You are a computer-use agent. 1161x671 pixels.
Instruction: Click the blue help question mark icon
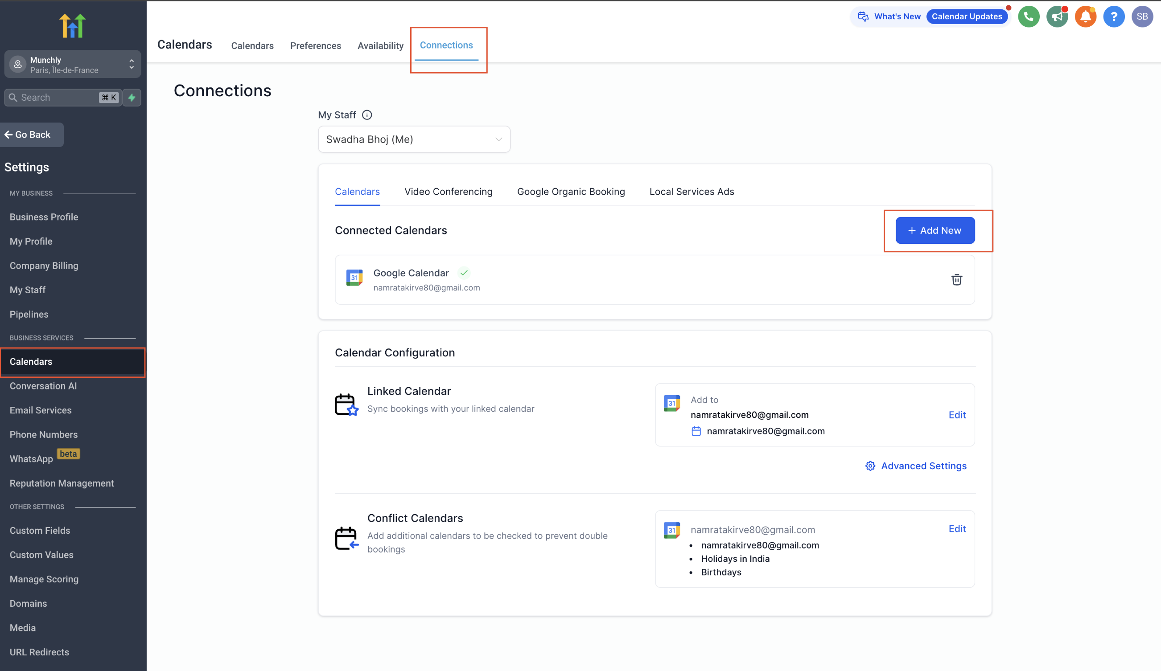click(1114, 17)
